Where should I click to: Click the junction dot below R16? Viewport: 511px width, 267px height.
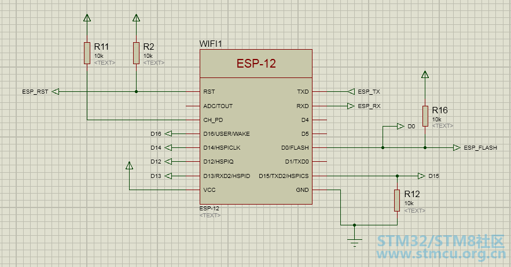coord(425,148)
